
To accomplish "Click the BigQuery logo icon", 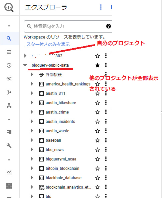I will pyautogui.click(x=9, y=7).
